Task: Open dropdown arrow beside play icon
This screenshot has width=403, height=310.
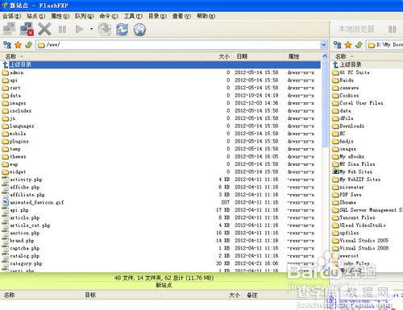Action: 91,29
